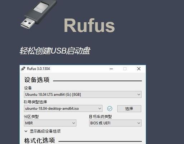Open the BIOS 或 UEFI target system dropdown

tap(115, 123)
